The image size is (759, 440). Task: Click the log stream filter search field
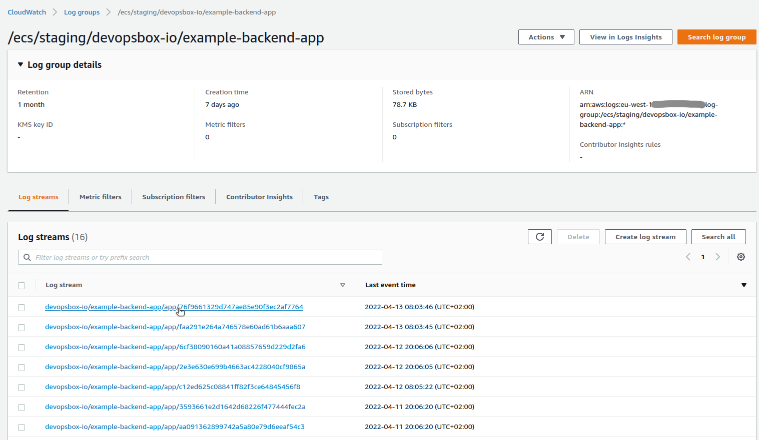click(200, 257)
